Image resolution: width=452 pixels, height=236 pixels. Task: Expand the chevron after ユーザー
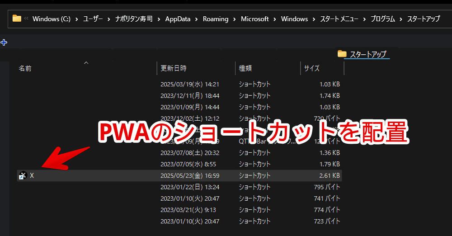pos(108,19)
